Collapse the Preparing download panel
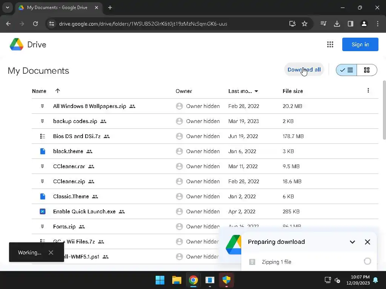Image resolution: width=386 pixels, height=289 pixels. tap(352, 242)
